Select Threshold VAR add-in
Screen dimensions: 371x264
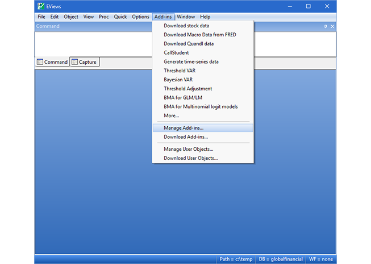203,71
